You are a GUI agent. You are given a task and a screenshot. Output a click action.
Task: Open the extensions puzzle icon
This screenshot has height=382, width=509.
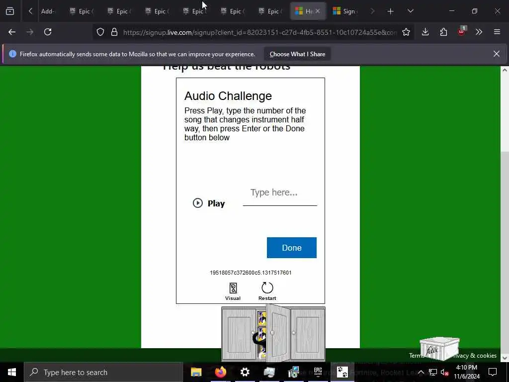pos(443,32)
